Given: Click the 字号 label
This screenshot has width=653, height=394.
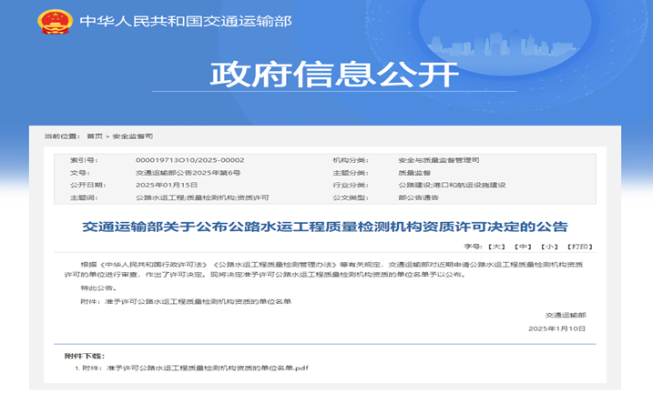Looking at the screenshot, I should pos(474,247).
